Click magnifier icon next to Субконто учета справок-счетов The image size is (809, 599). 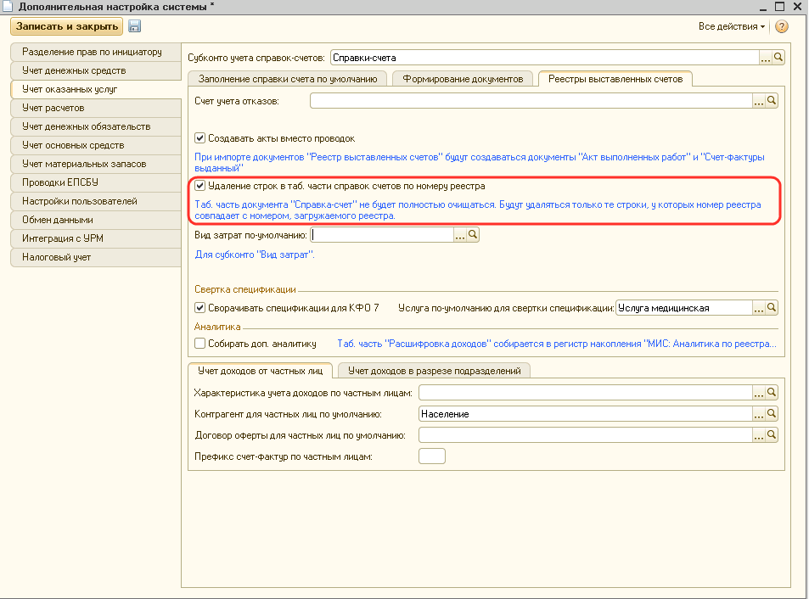[x=778, y=58]
